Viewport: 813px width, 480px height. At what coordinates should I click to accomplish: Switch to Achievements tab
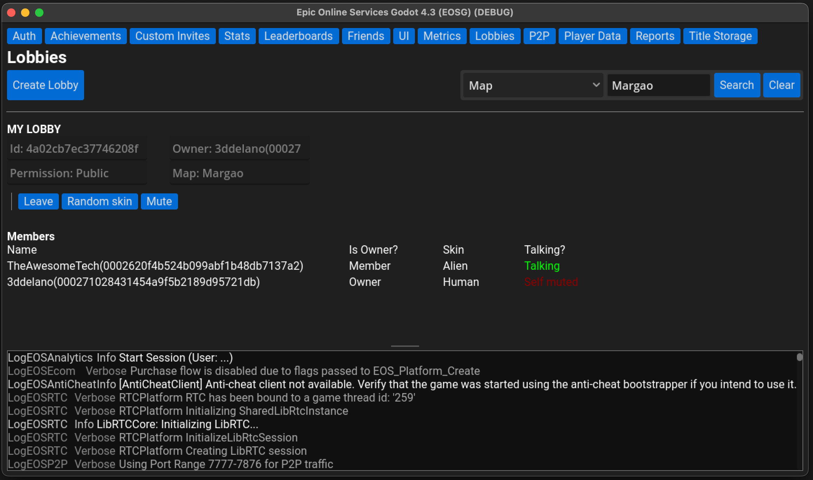pyautogui.click(x=86, y=36)
